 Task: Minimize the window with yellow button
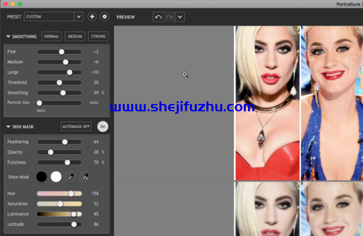[13, 4]
